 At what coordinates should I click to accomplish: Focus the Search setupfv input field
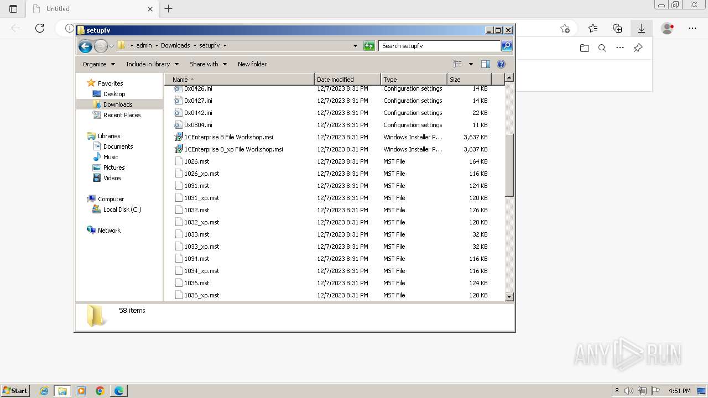click(440, 46)
